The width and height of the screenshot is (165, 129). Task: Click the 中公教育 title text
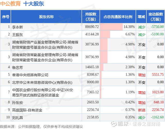10,4
